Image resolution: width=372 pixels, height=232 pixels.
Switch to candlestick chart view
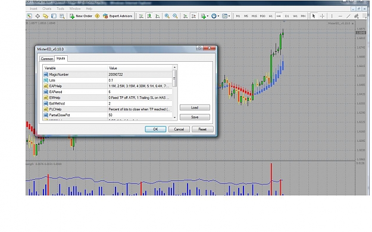click(149, 16)
